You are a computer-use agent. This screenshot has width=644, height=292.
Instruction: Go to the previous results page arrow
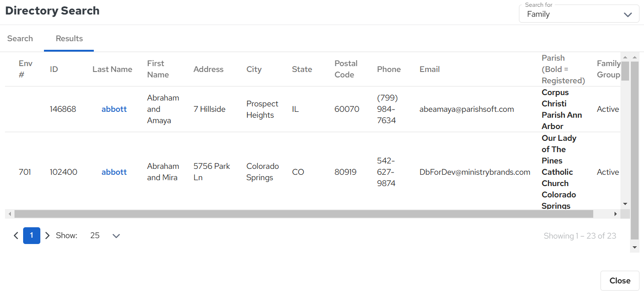(16, 235)
